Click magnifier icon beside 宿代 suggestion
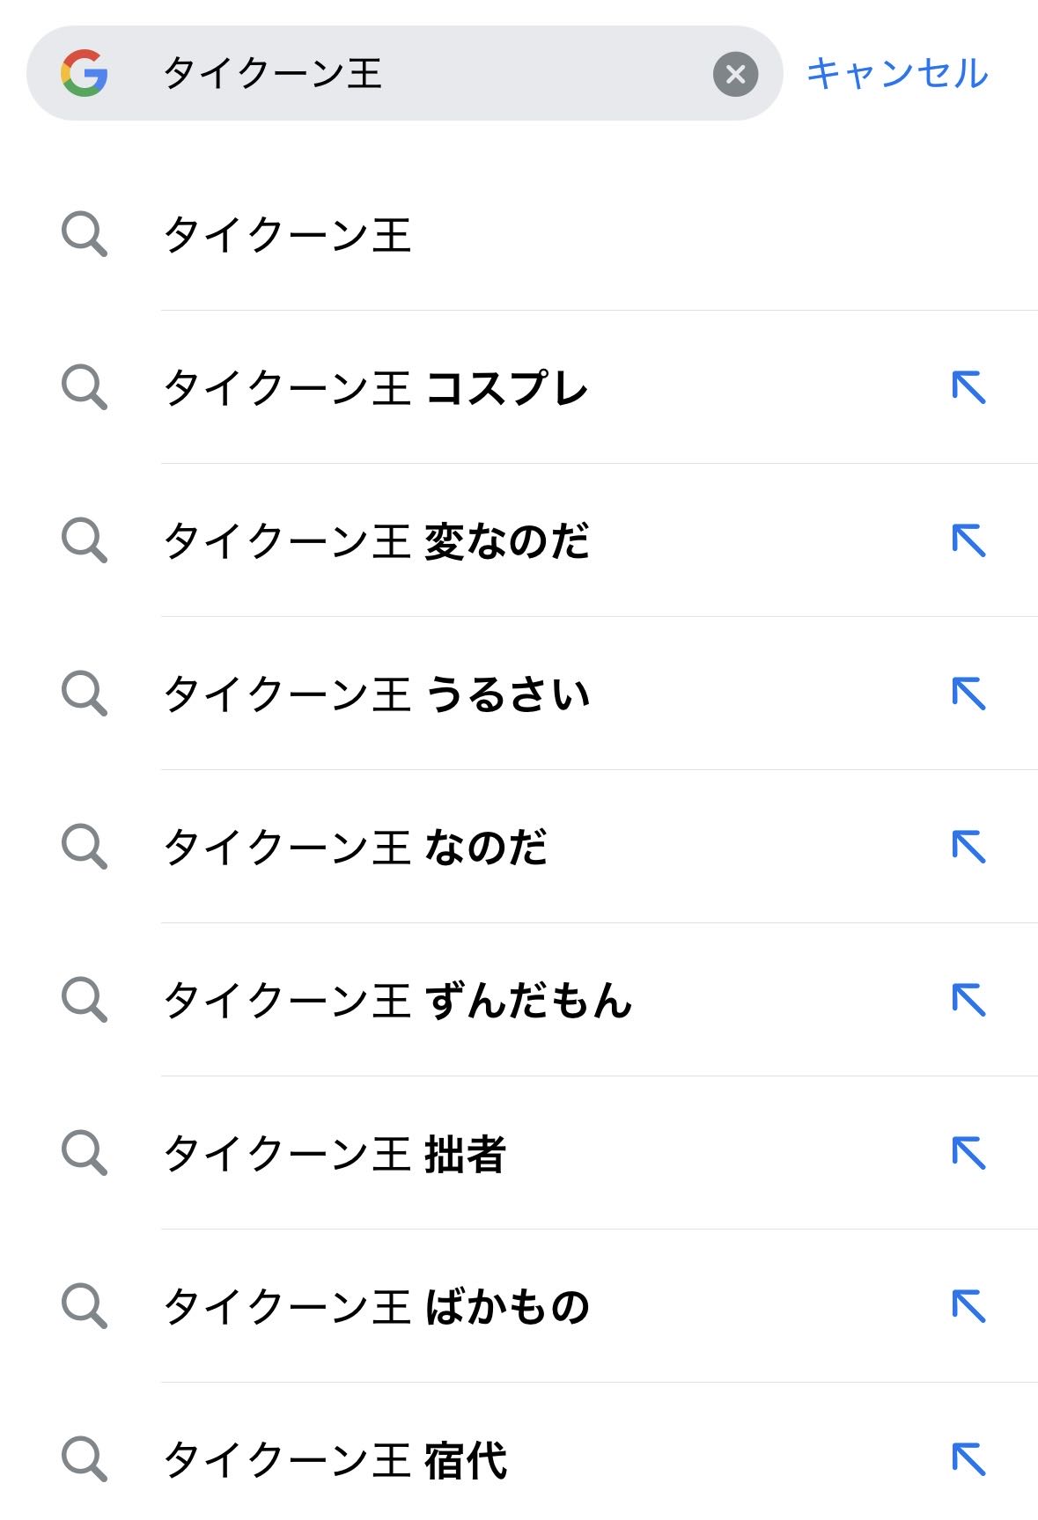 pyautogui.click(x=85, y=1459)
